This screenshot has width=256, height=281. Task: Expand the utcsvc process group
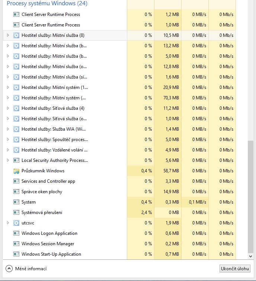click(x=8, y=223)
